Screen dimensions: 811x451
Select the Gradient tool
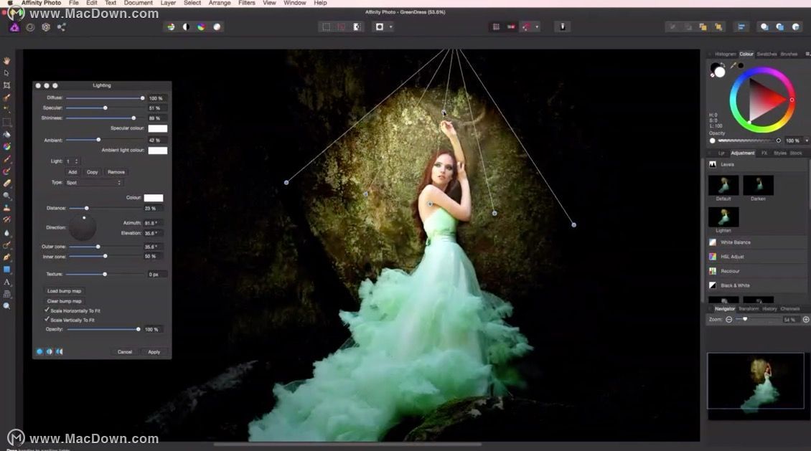pos(6,147)
